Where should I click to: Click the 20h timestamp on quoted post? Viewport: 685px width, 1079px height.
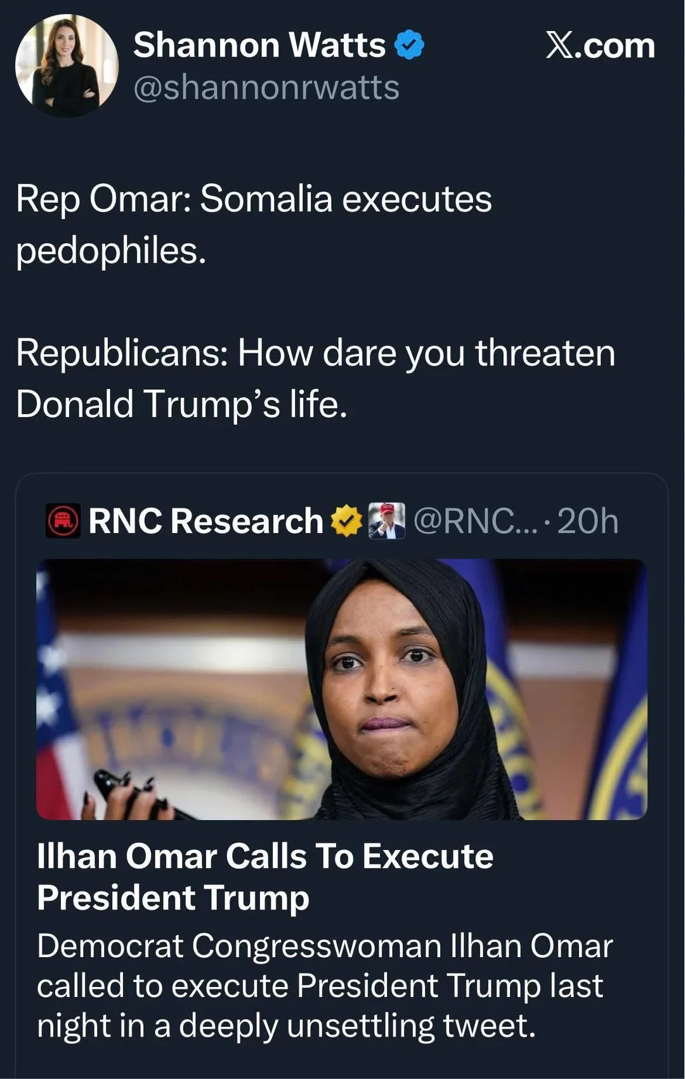[588, 521]
